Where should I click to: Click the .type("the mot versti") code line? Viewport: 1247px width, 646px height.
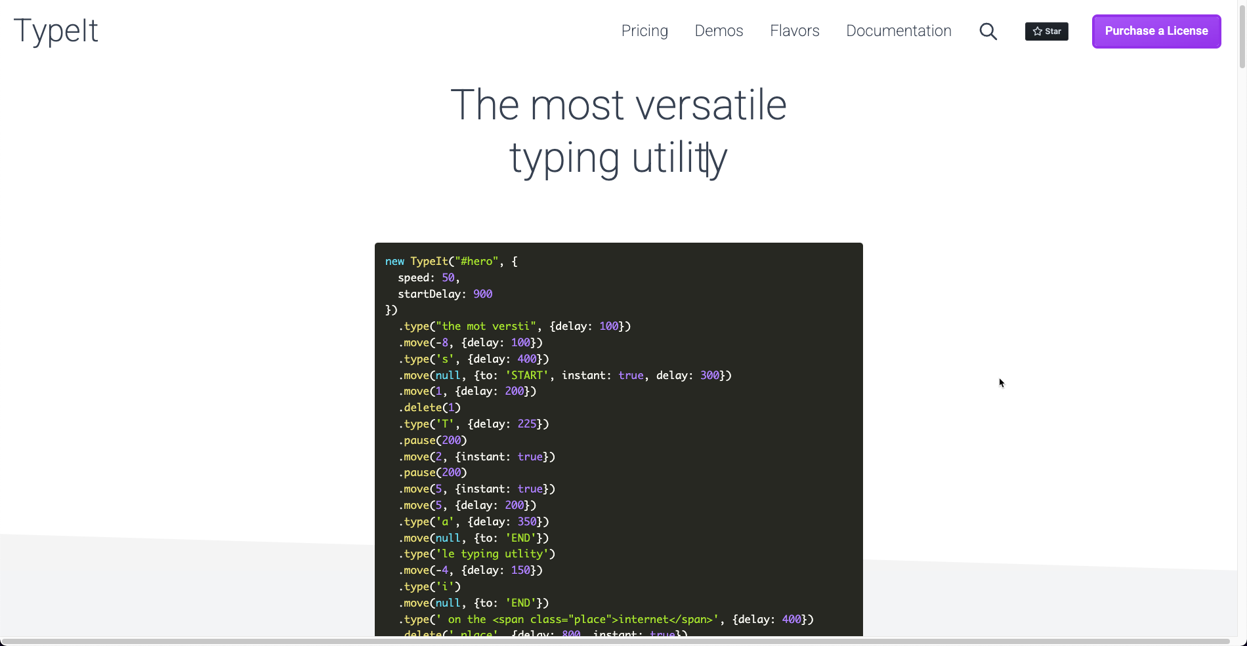click(515, 326)
